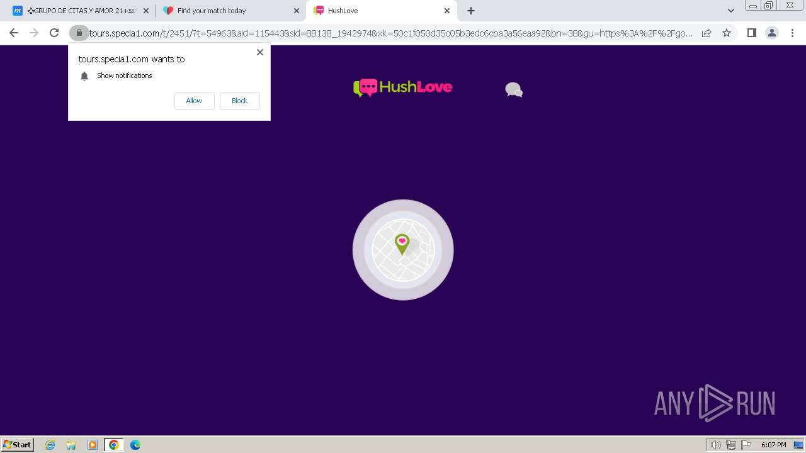The width and height of the screenshot is (806, 453).
Task: Minimize the browser window
Action: click(x=753, y=6)
